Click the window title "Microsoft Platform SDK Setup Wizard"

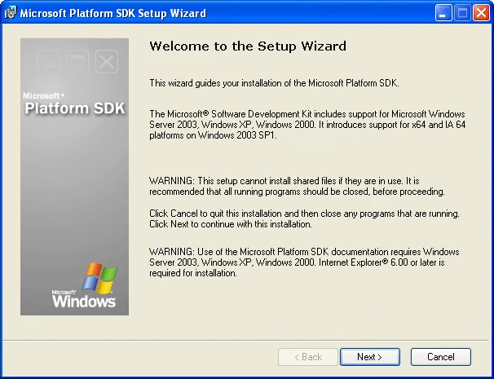(112, 14)
